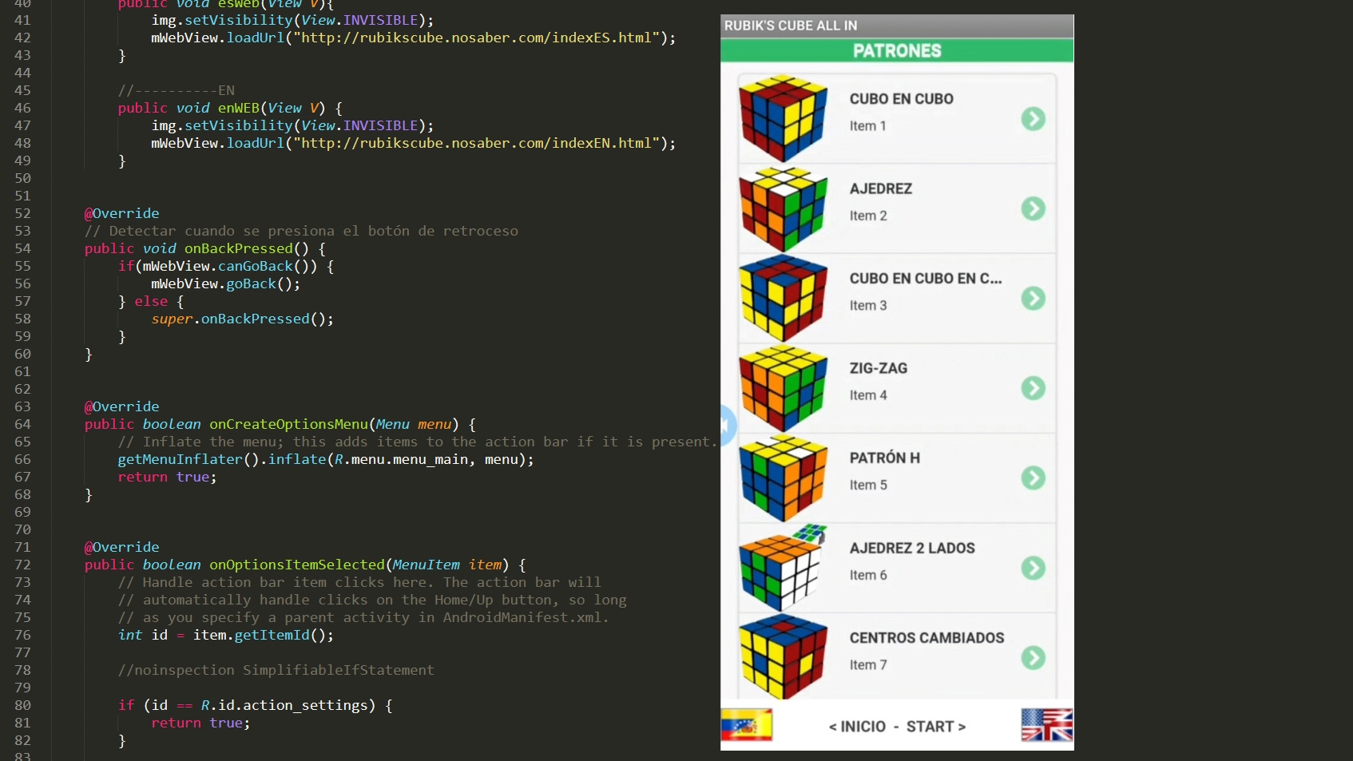
Task: Click onOptionsItemSelected method name
Action: 297,565
